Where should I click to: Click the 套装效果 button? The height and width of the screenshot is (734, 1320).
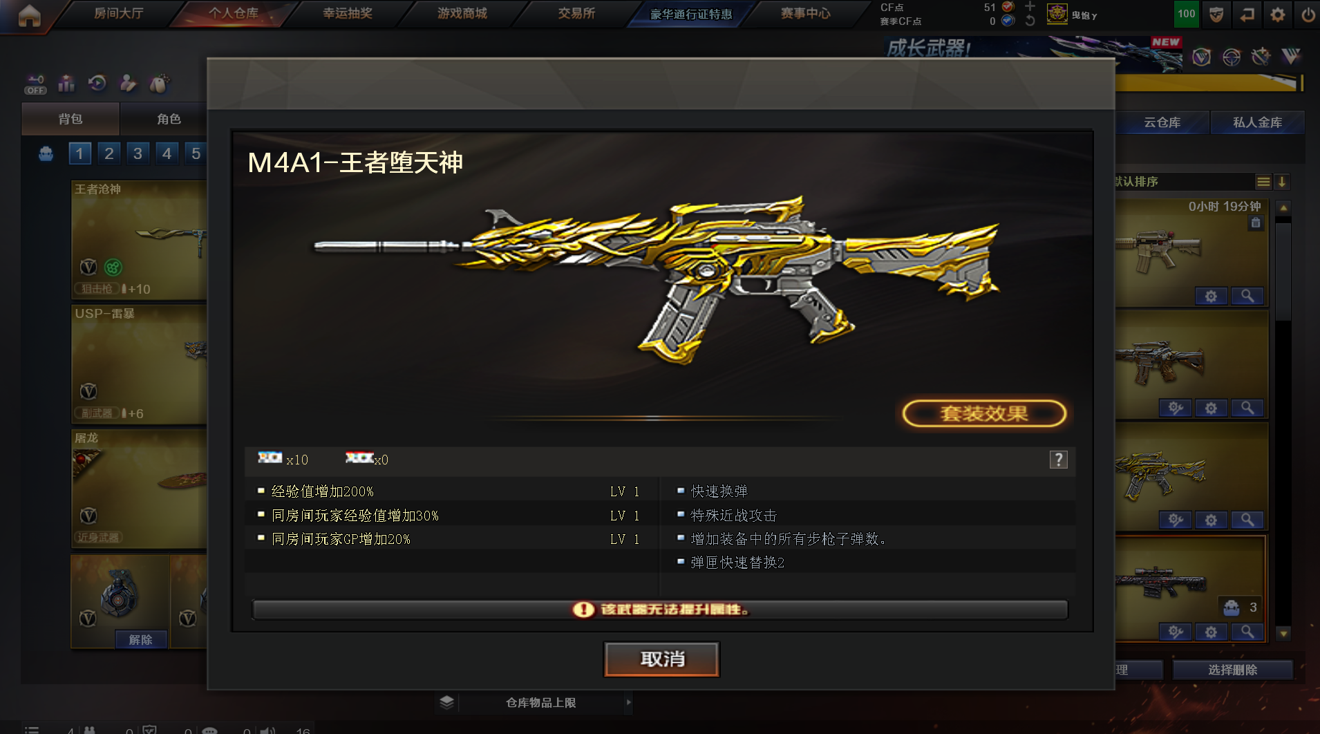984,413
